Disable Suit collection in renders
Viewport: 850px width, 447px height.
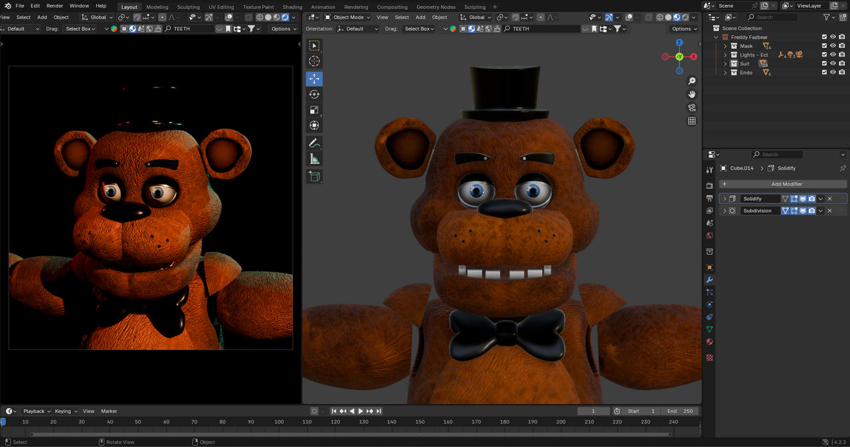tap(842, 64)
